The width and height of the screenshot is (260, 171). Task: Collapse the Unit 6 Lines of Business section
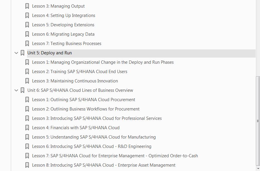(x=16, y=90)
